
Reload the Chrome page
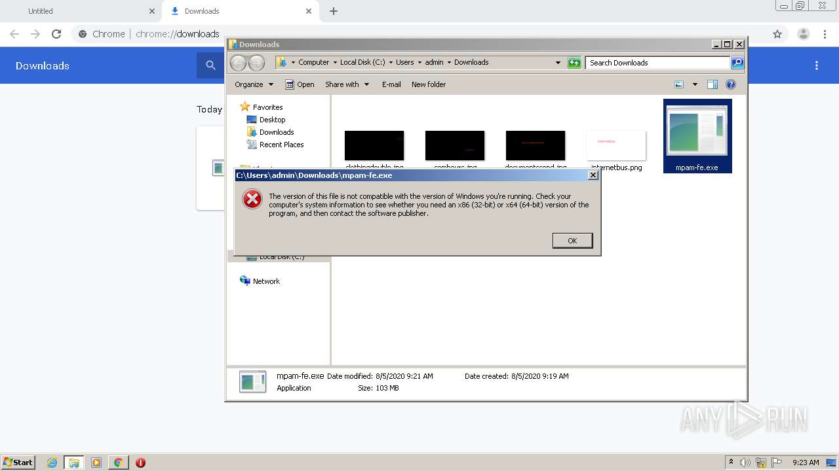coord(56,34)
